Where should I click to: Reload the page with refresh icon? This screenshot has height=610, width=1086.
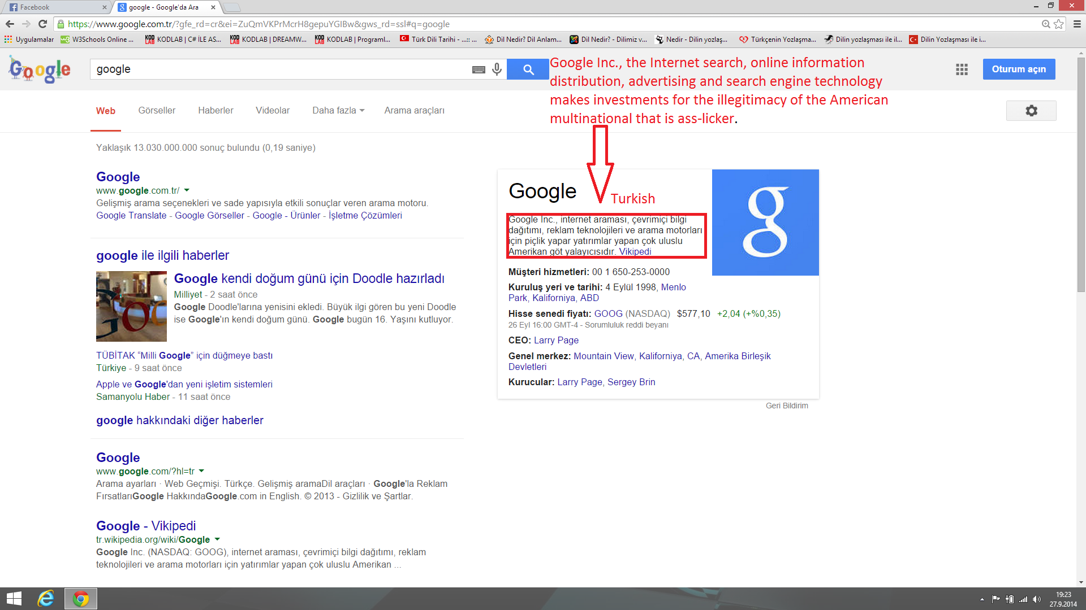tap(42, 24)
